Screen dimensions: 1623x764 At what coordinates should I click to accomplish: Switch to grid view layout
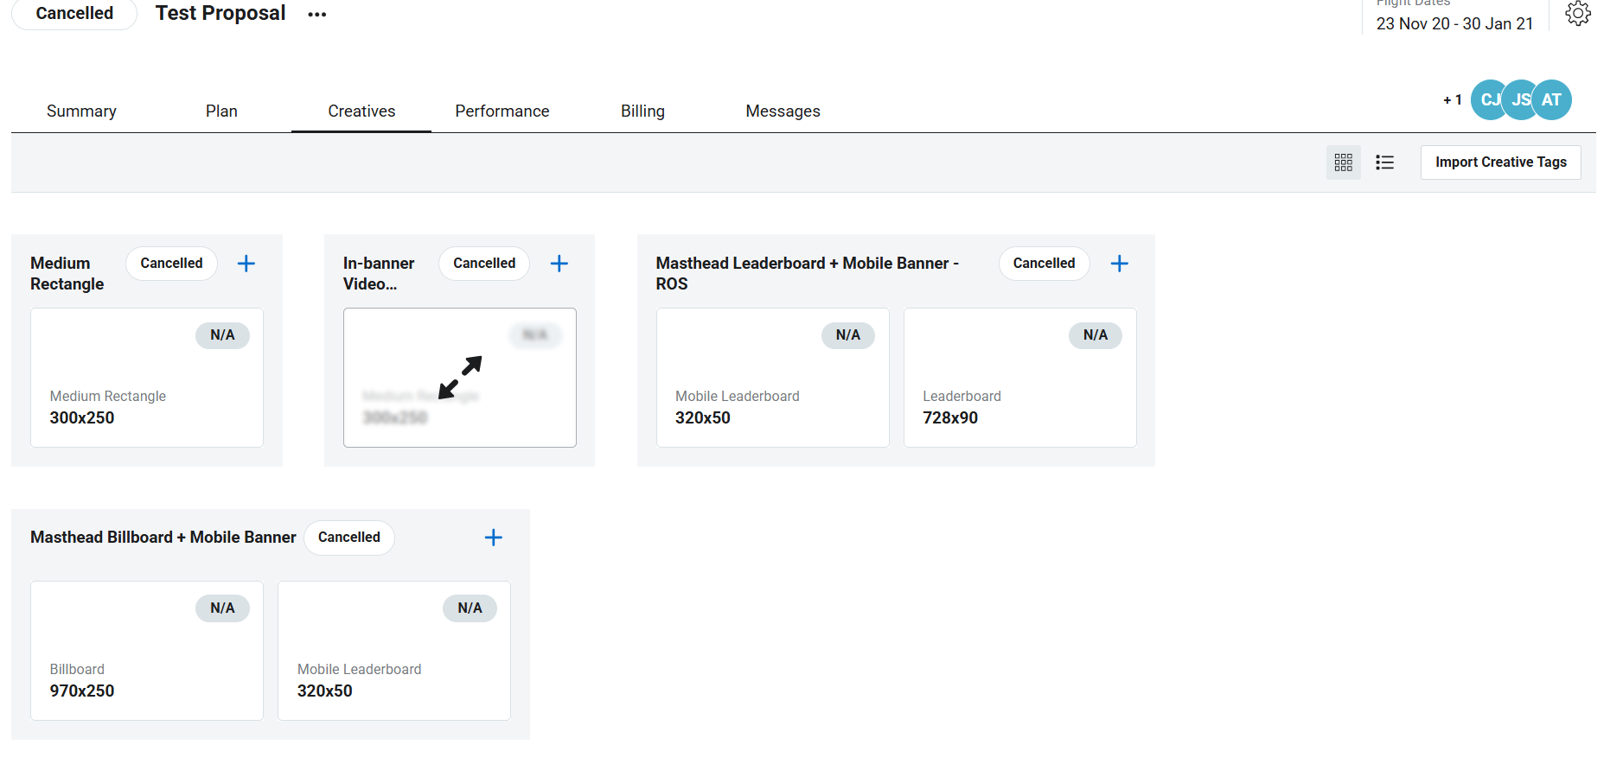[1343, 162]
